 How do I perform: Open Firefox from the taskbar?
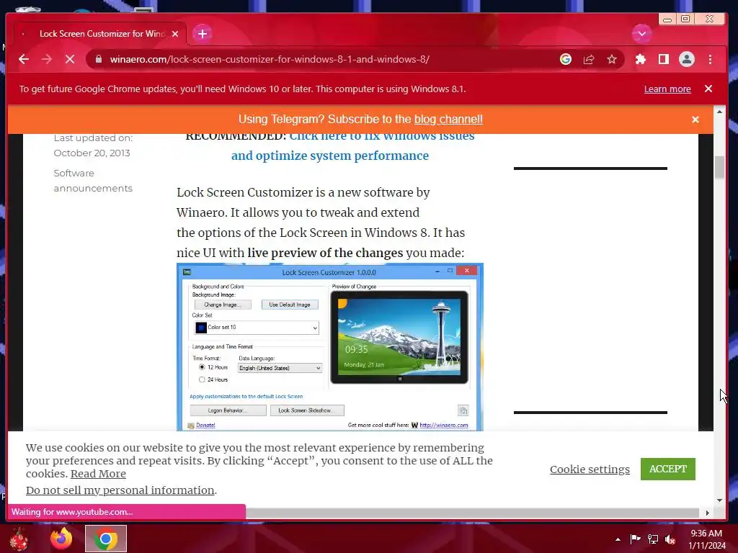tap(62, 539)
